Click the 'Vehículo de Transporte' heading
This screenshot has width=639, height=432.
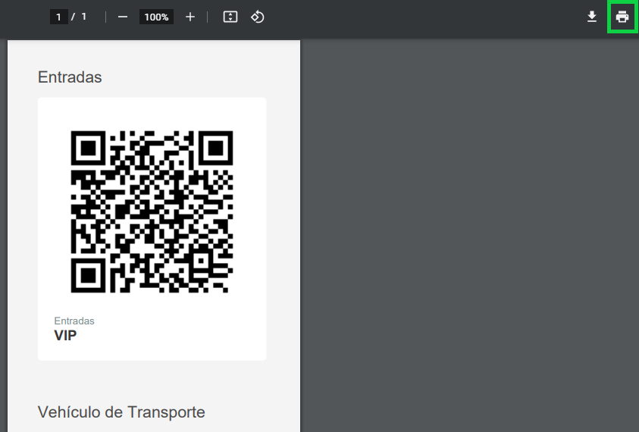(121, 412)
